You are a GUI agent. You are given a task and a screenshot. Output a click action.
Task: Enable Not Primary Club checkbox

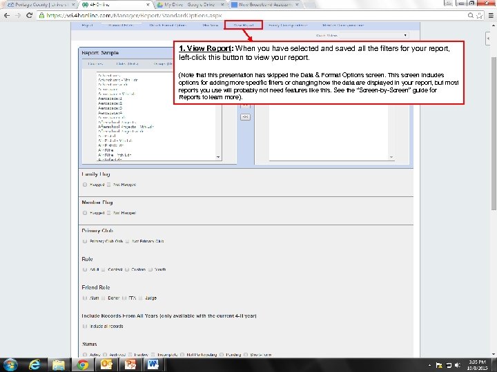pyautogui.click(x=127, y=241)
